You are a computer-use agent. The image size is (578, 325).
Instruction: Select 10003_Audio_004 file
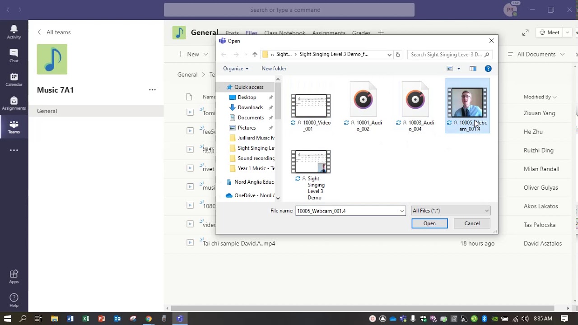(x=415, y=107)
